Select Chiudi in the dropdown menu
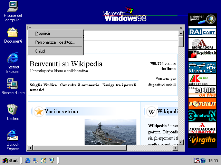 [40, 51]
